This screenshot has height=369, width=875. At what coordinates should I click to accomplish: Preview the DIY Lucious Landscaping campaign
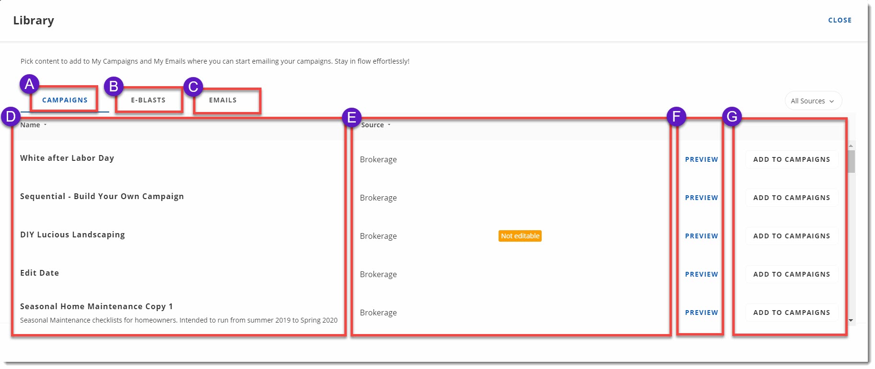(x=701, y=236)
